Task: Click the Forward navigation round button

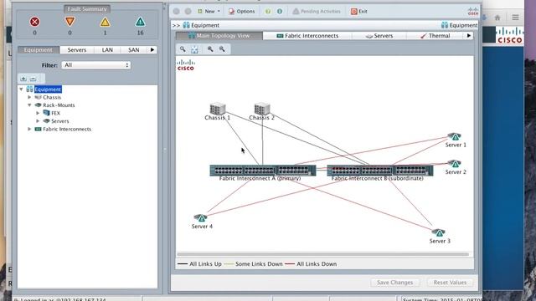Action: 188,11
